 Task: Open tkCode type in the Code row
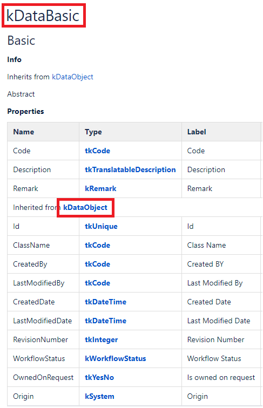[97, 151]
